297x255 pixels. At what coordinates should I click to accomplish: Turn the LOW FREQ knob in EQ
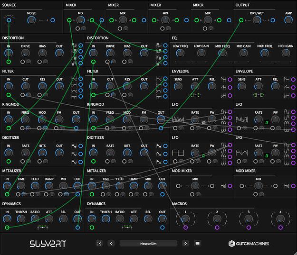pos(180,53)
